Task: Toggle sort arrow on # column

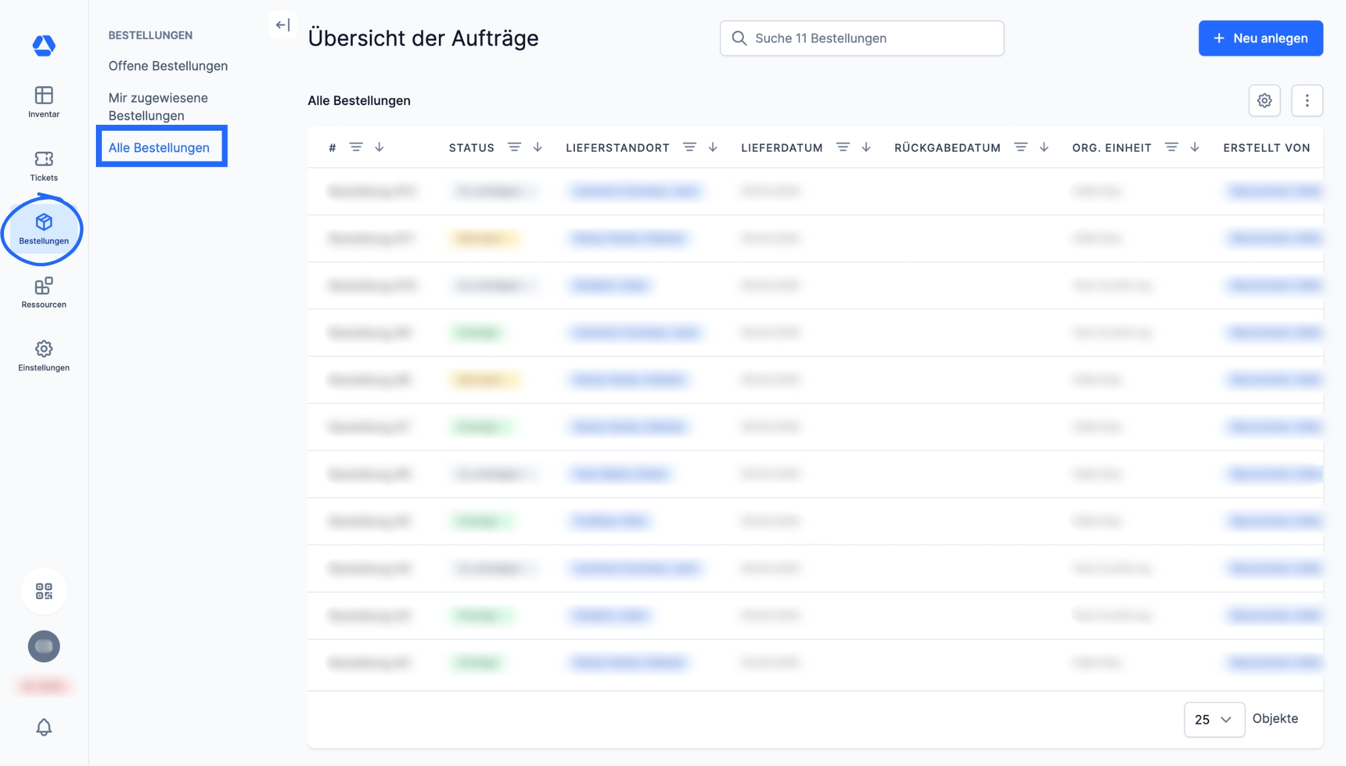Action: tap(379, 147)
